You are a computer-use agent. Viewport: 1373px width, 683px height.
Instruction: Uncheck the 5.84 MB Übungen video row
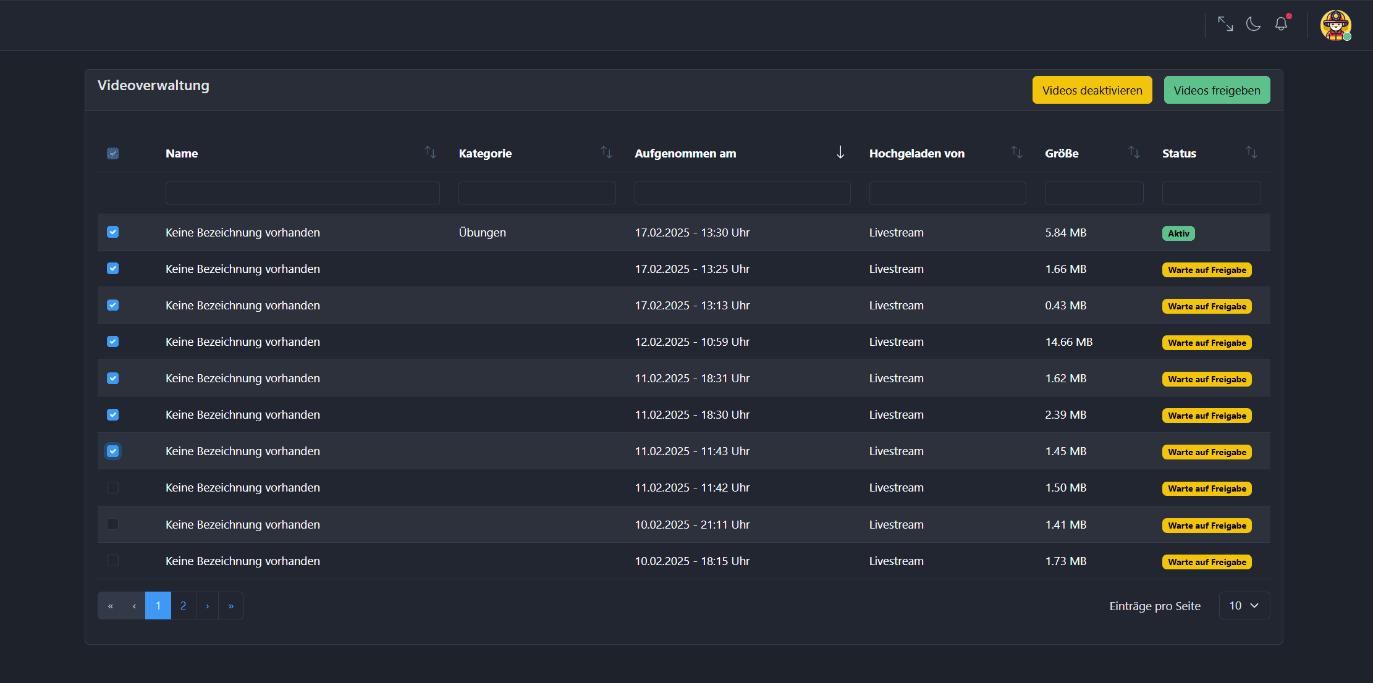[112, 232]
